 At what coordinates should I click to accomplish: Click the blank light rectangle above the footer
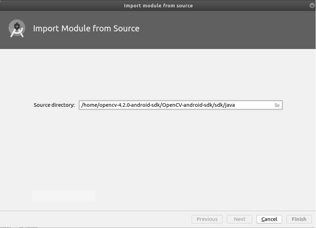pyautogui.click(x=63, y=196)
